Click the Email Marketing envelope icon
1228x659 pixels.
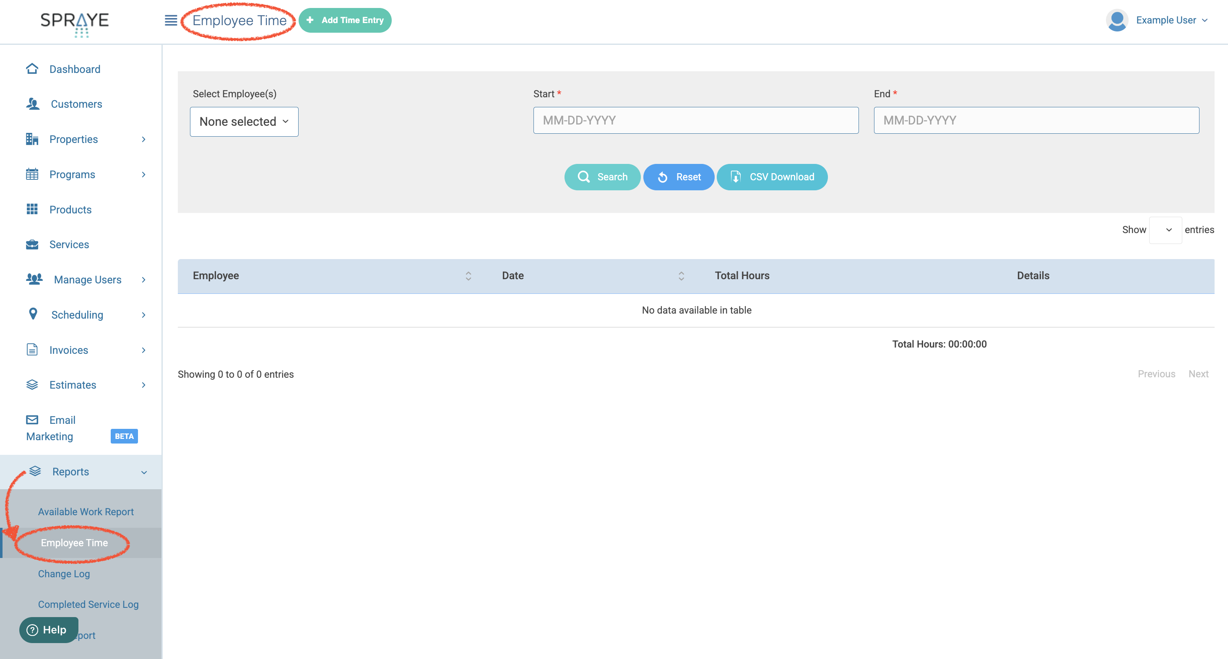32,420
